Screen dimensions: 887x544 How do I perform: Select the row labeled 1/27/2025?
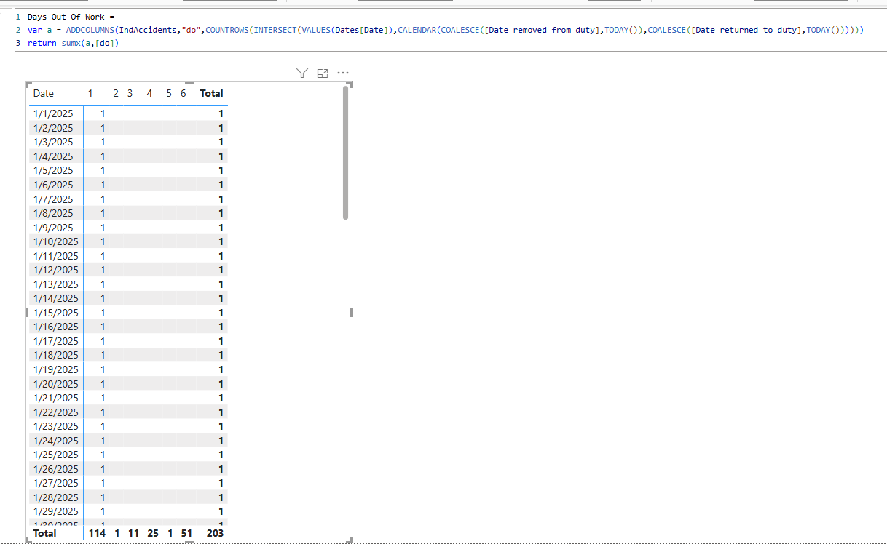(128, 483)
